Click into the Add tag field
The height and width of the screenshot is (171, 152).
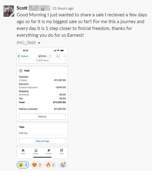point(42,133)
